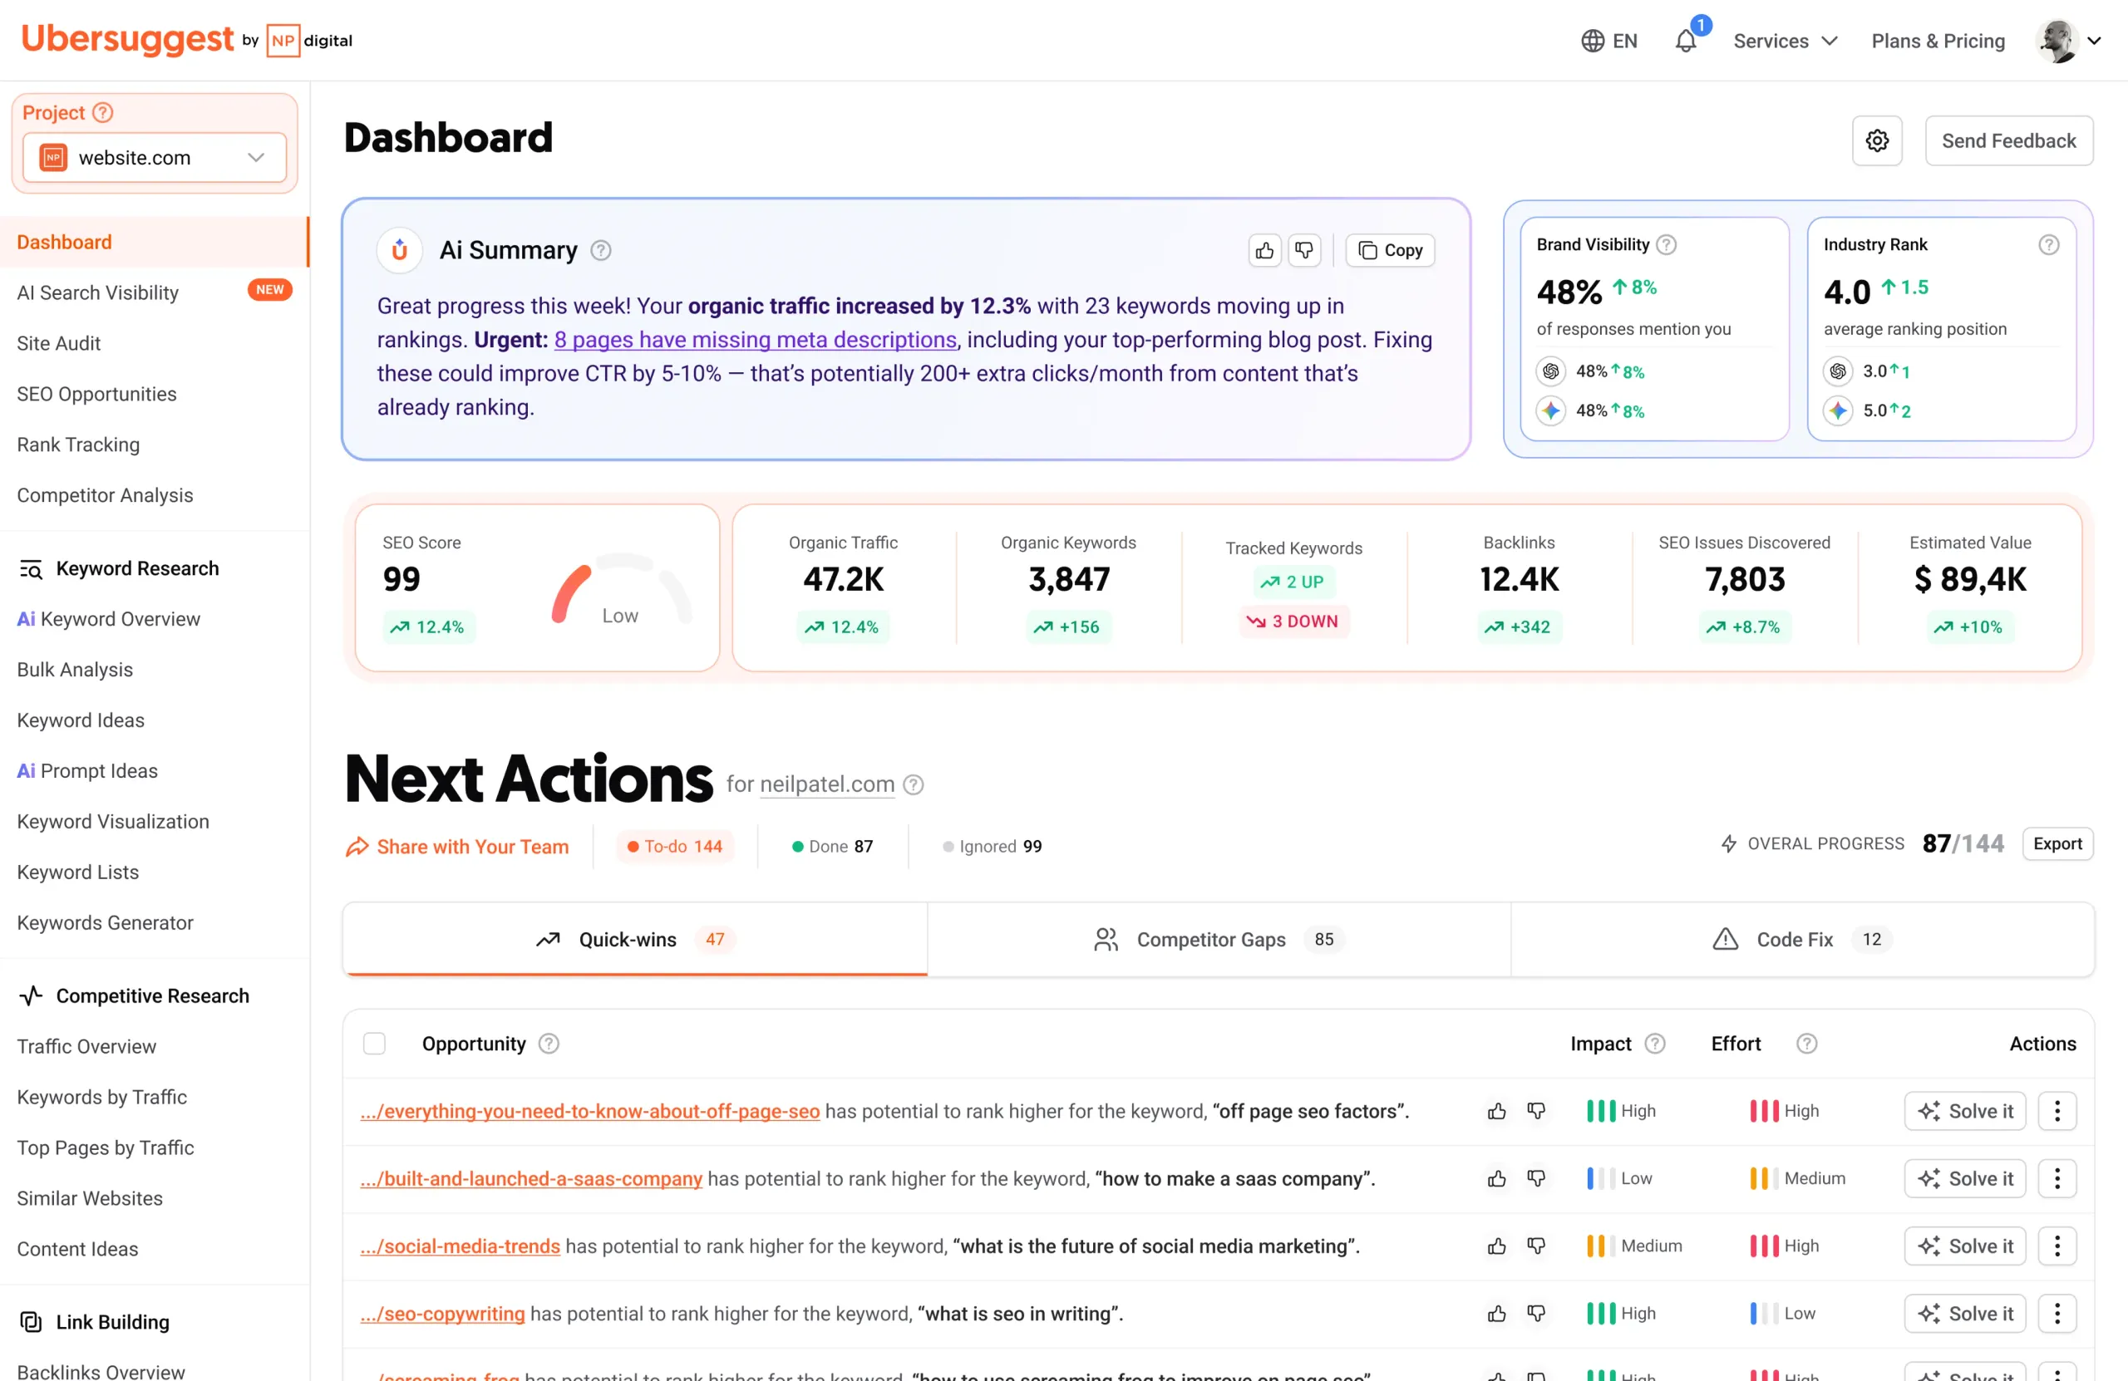Thumbs up the off-page-seo opportunity
Viewport: 2128px width, 1381px height.
click(x=1497, y=1111)
